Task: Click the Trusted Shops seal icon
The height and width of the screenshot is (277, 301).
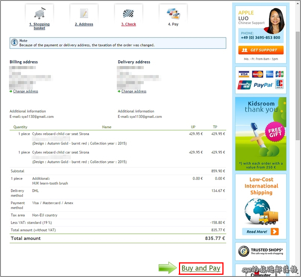Action: coord(244,251)
